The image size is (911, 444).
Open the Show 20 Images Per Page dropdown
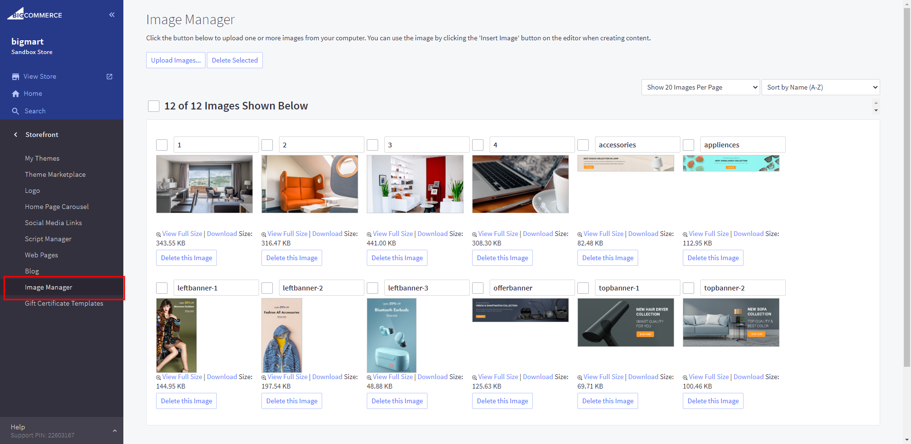coord(700,87)
